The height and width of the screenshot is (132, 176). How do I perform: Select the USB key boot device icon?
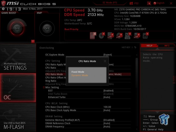128,36
